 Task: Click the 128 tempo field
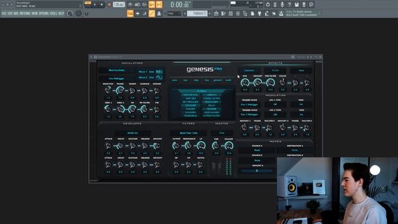(119, 4)
